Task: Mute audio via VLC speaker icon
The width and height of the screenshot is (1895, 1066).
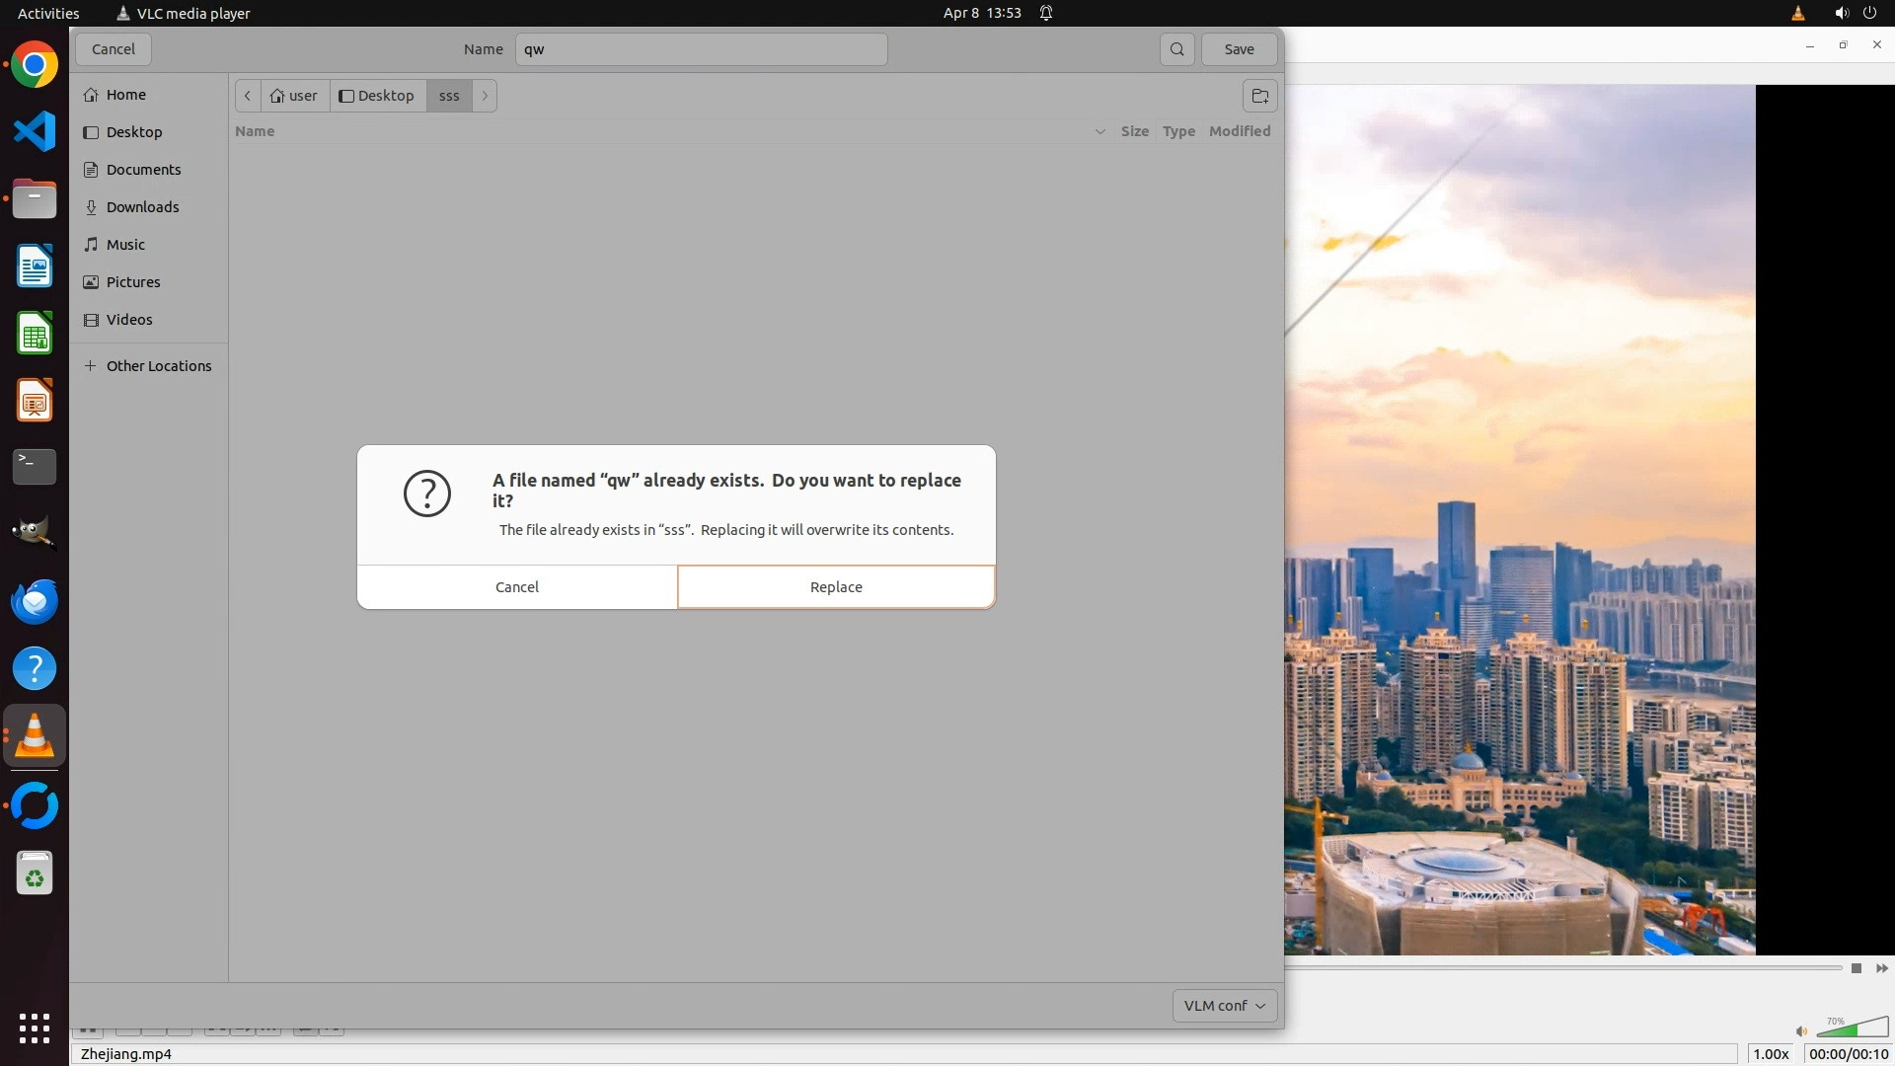Action: [x=1801, y=1031]
